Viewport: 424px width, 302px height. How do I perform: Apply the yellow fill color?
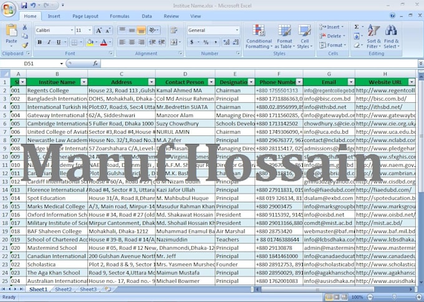click(x=90, y=42)
